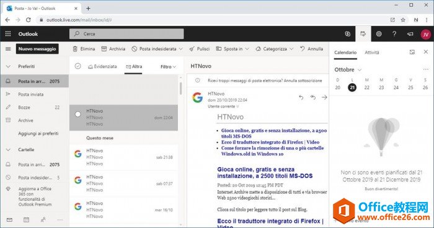Viewport: 434px width, 228px height.
Task: Bookmark this page with the star
Action: coord(403,20)
